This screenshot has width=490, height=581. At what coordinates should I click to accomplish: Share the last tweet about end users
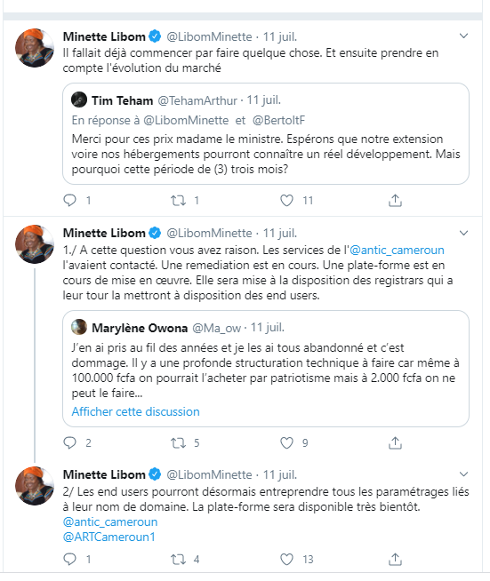(395, 559)
